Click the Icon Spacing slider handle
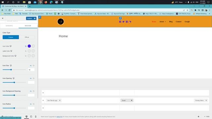This screenshot has height=119, width=212. click(x=14, y=82)
